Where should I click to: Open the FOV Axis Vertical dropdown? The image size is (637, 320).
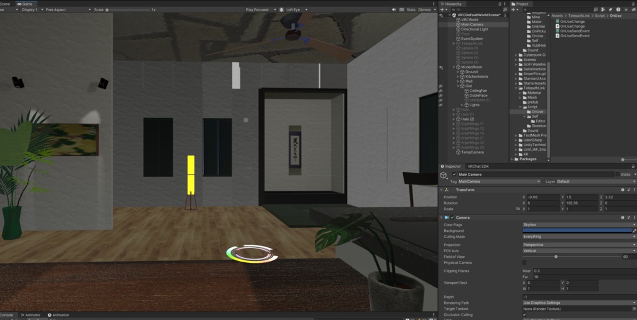tap(579, 250)
